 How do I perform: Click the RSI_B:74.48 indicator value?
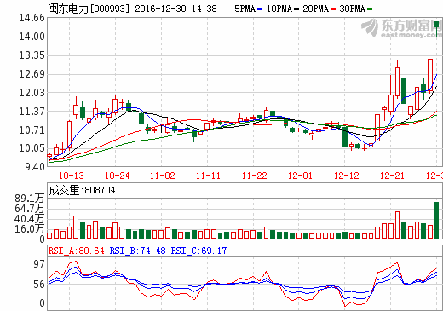138,251
